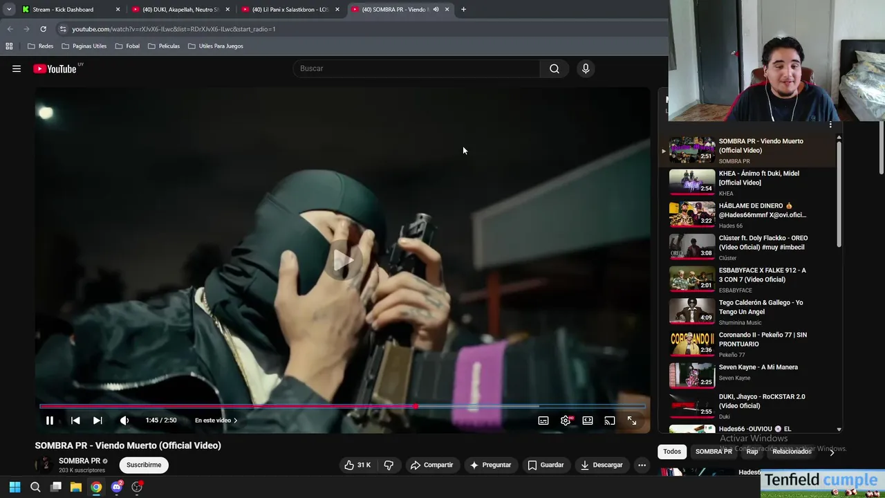Viewport: 885px width, 498px height.
Task: Toggle subtitles on the video
Action: point(543,421)
